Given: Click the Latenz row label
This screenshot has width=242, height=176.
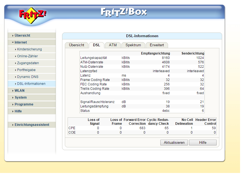Looking at the screenshot, I should 85,75.
